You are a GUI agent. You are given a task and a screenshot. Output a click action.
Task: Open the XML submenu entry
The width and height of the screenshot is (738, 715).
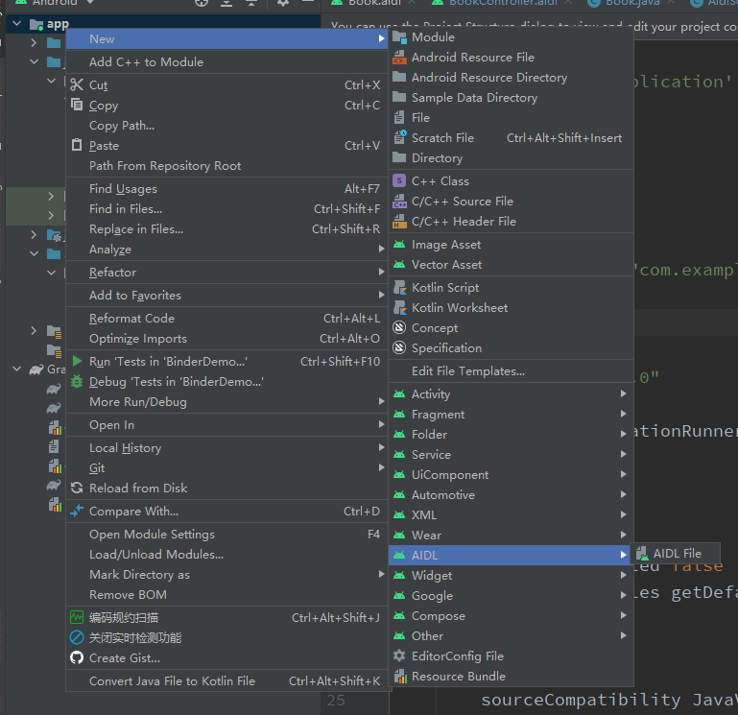512,515
